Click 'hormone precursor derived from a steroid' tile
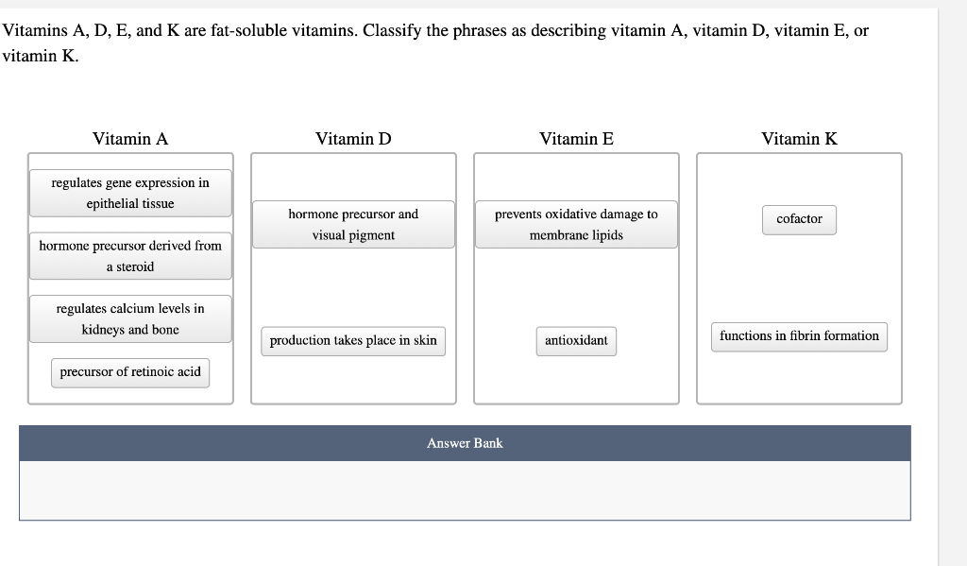The height and width of the screenshot is (566, 967). coord(130,256)
